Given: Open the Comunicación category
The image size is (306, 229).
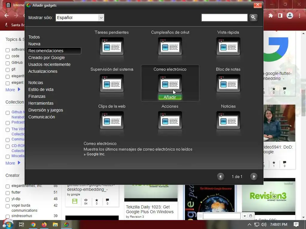Looking at the screenshot, I should [42, 117].
